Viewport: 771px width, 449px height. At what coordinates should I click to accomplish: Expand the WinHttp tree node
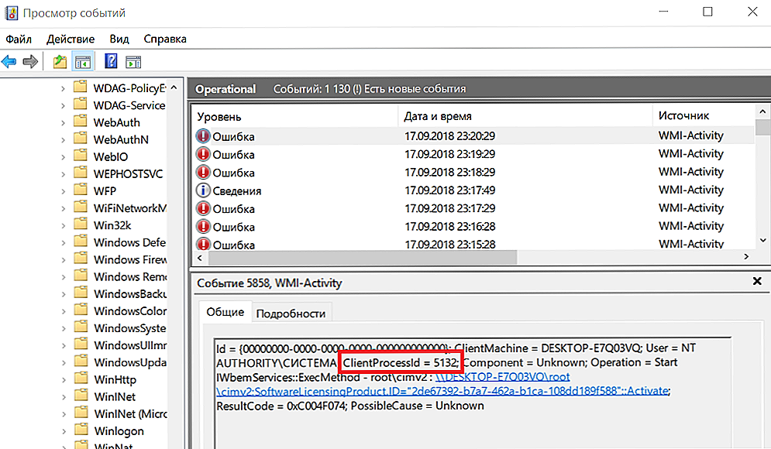[x=64, y=379]
